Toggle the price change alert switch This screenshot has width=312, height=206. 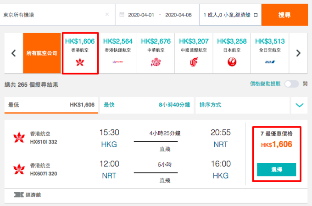pyautogui.click(x=291, y=84)
